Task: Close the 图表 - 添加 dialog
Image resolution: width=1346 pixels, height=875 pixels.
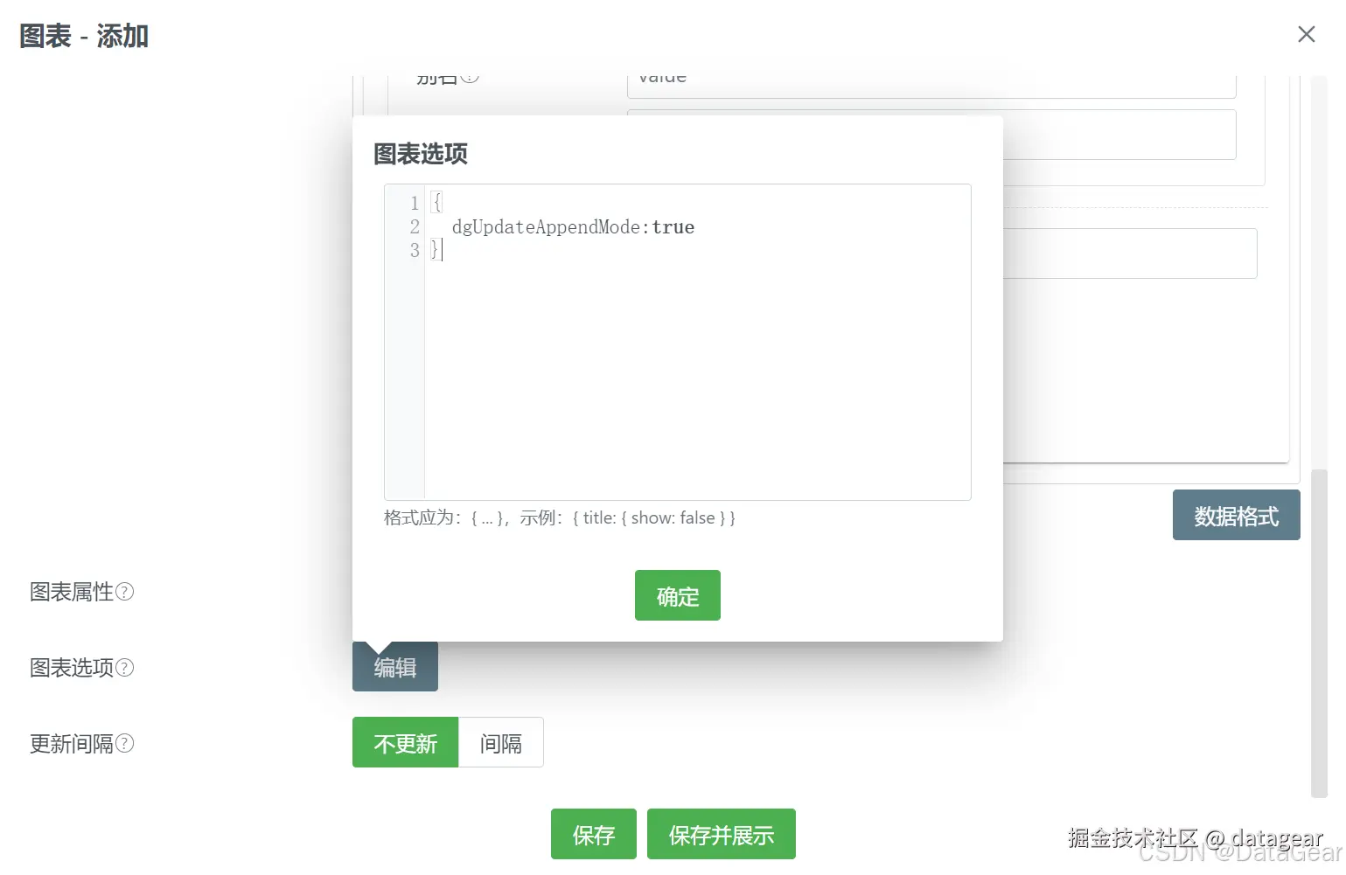Action: [1306, 34]
